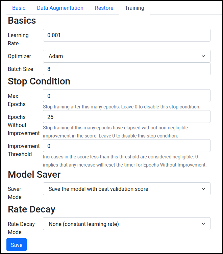Click the Saver Mode chevron arrow
Image resolution: width=223 pixels, height=254 pixels.
pyautogui.click(x=203, y=189)
